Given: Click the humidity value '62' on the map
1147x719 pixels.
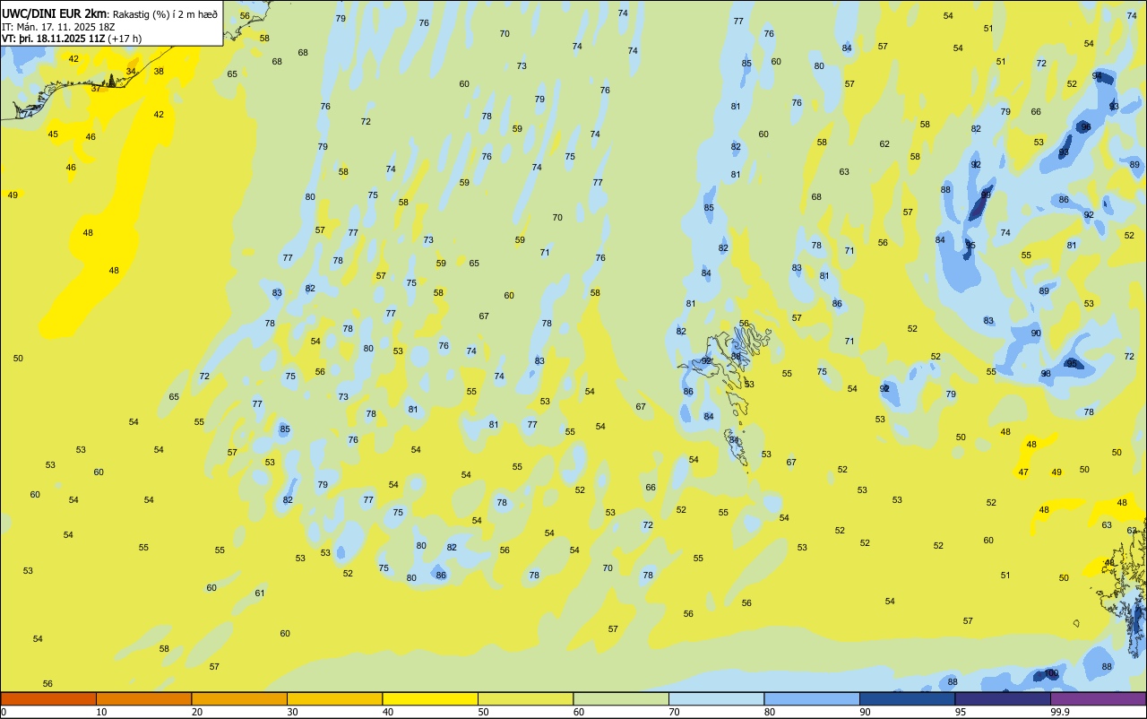Looking at the screenshot, I should (x=884, y=143).
